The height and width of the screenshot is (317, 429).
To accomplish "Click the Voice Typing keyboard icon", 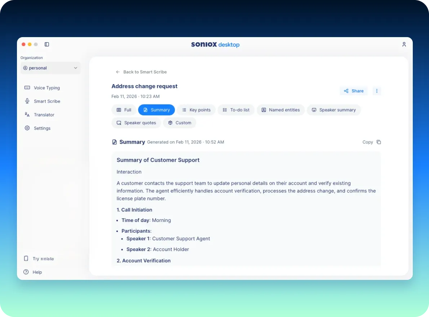I will 27,88.
